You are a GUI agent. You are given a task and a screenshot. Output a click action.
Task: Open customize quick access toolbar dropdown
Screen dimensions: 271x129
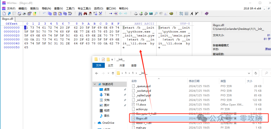[x=112, y=60]
